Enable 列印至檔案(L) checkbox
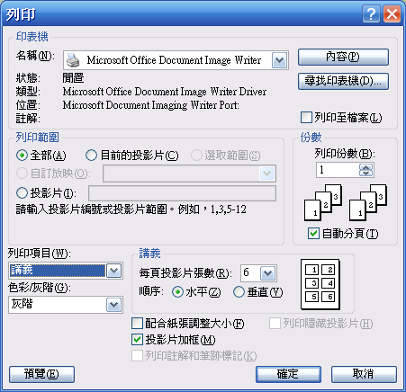Screen dimensions: 406x392 pos(306,118)
